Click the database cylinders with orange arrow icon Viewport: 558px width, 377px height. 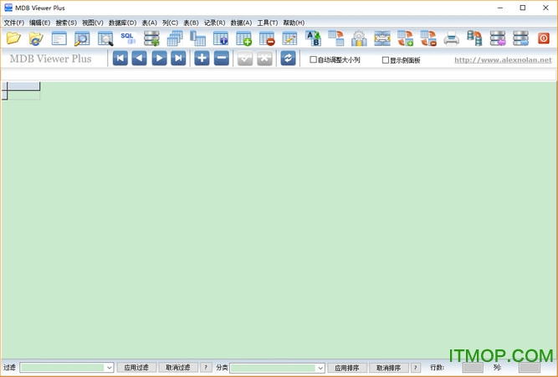474,38
